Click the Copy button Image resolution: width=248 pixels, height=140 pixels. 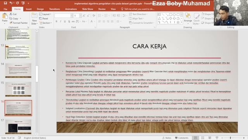[x=14, y=19]
